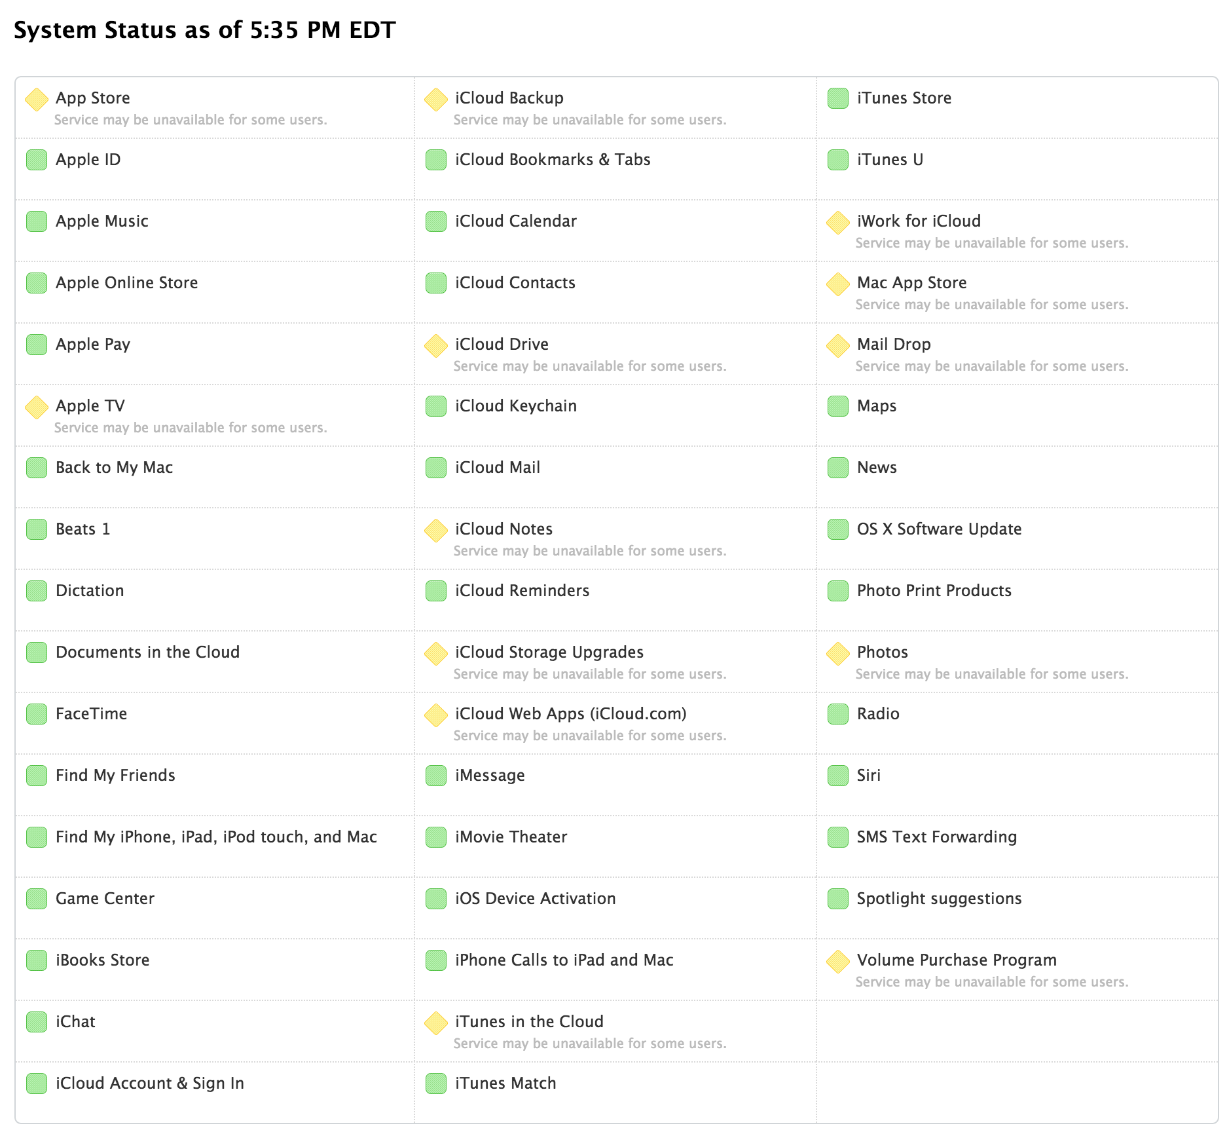The height and width of the screenshot is (1132, 1227).
Task: Click the System Status heading text
Action: pyautogui.click(x=204, y=30)
